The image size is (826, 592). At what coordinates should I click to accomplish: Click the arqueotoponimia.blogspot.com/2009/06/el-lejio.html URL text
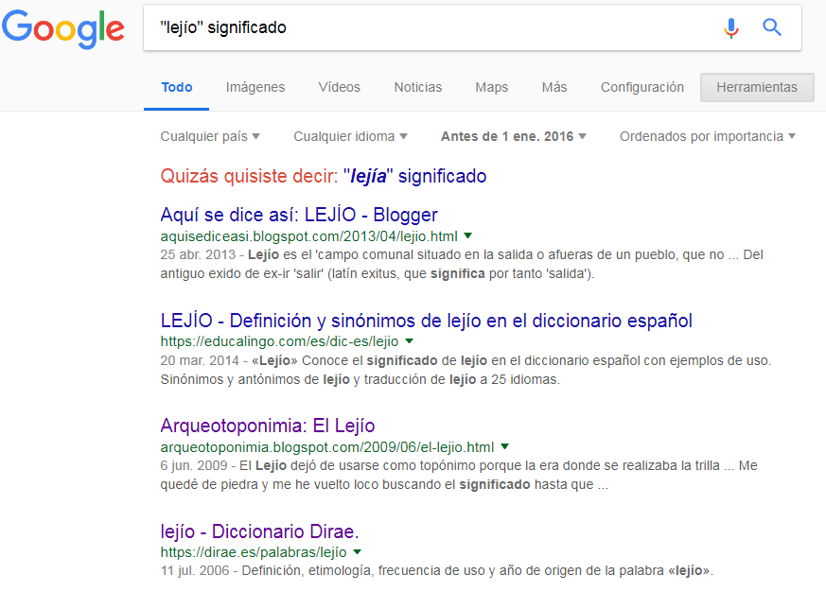point(327,447)
